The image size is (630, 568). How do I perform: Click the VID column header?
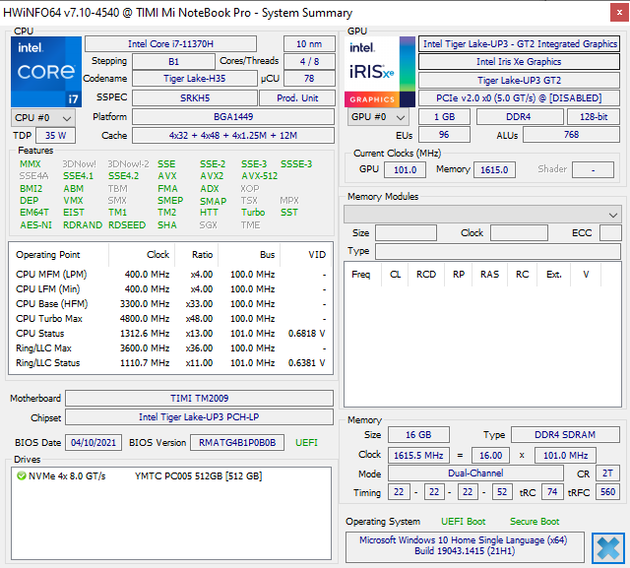click(x=306, y=255)
